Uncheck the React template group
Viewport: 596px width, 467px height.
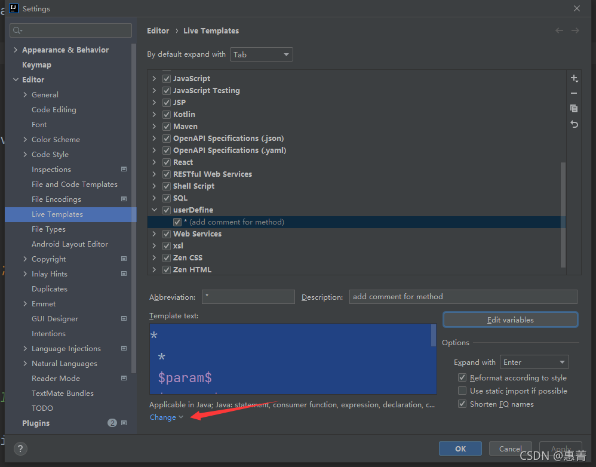coord(167,162)
